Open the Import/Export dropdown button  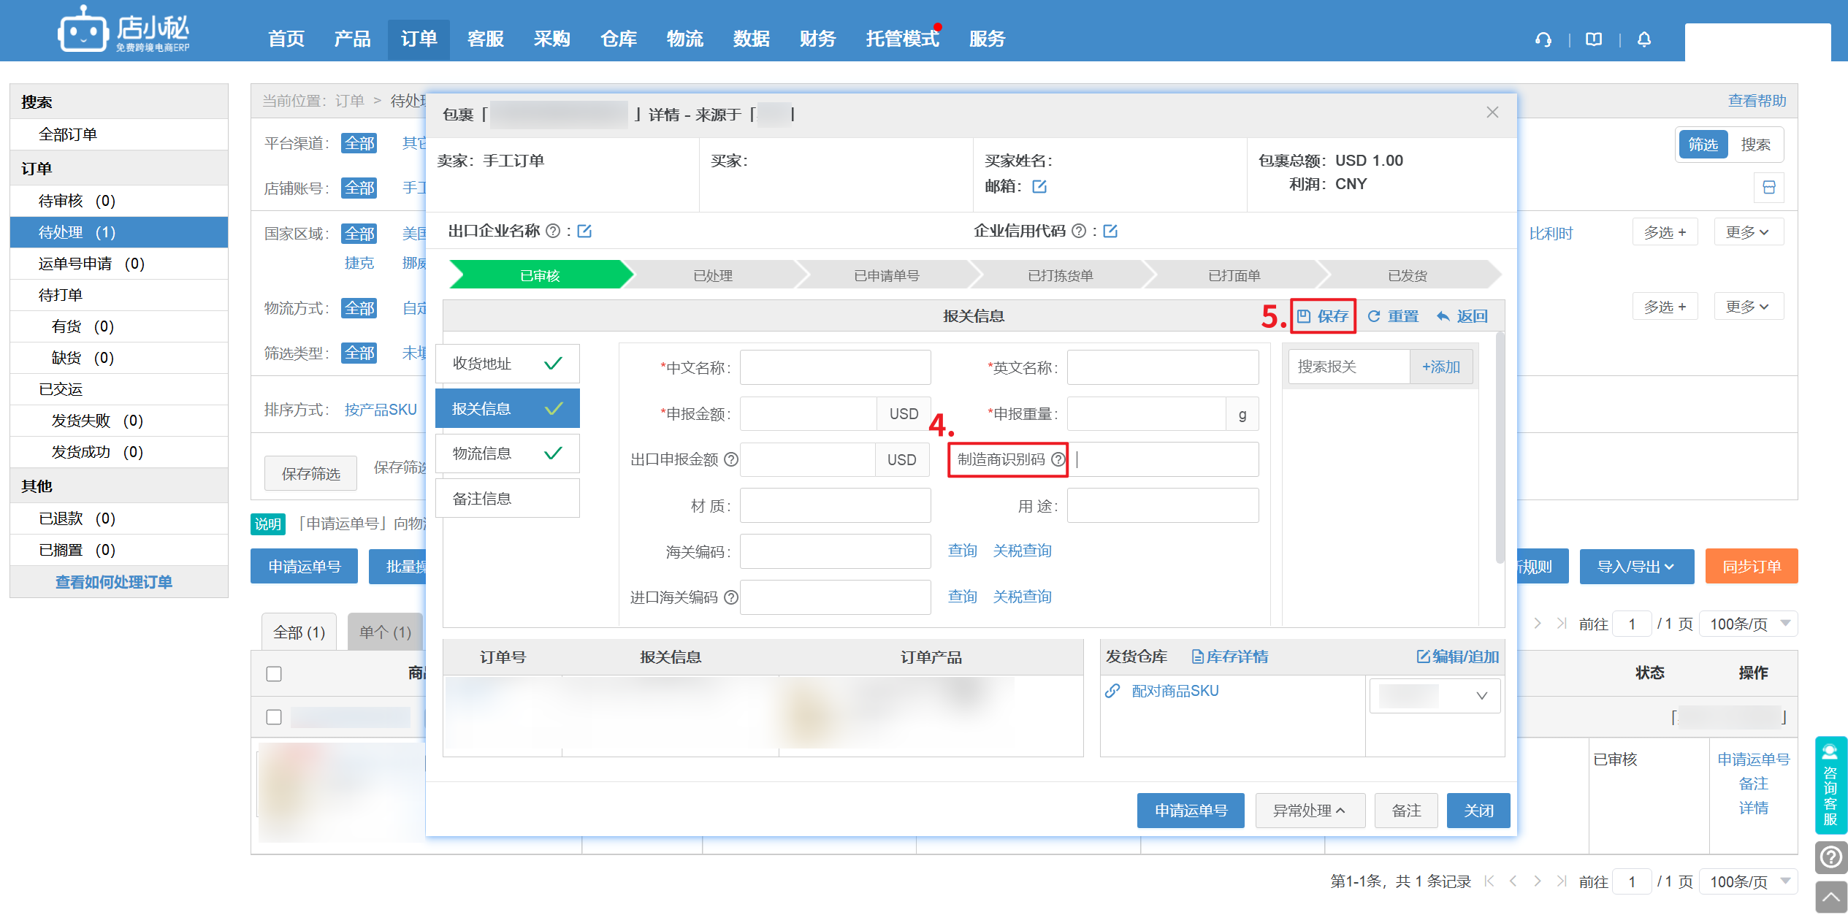[x=1635, y=567]
